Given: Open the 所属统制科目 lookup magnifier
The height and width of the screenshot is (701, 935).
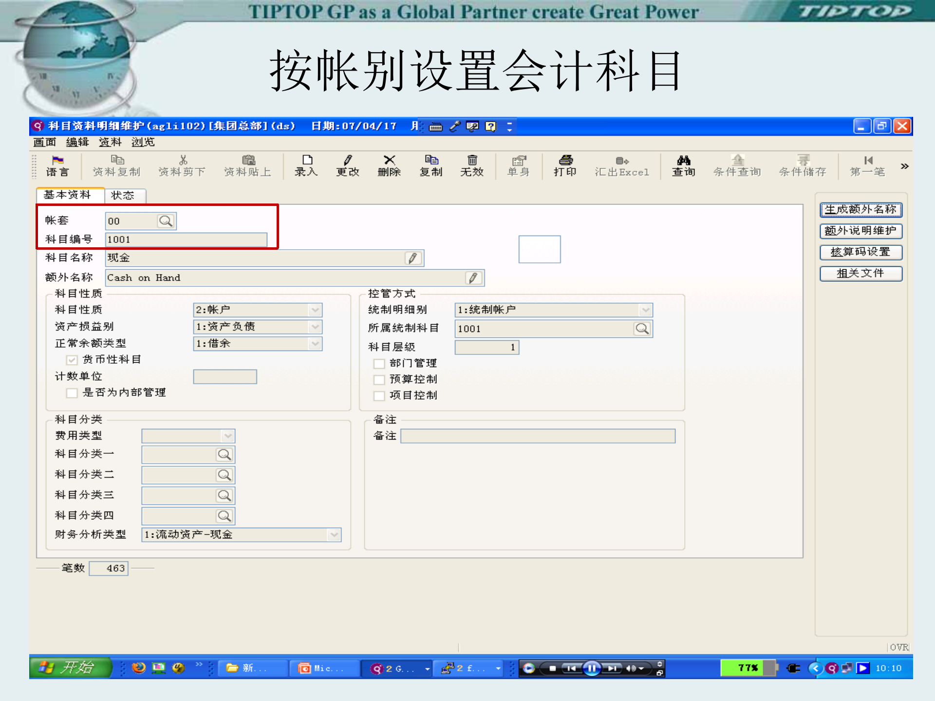Looking at the screenshot, I should click(x=642, y=329).
